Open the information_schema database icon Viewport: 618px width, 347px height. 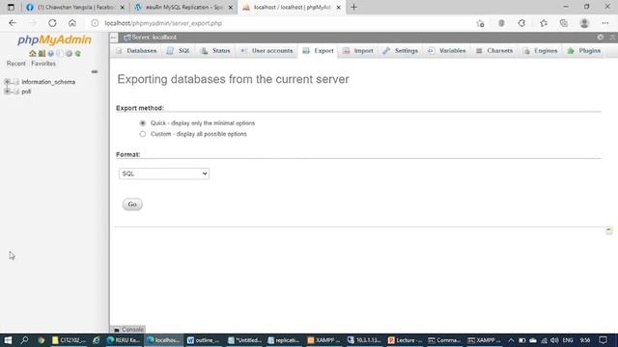pyautogui.click(x=16, y=82)
